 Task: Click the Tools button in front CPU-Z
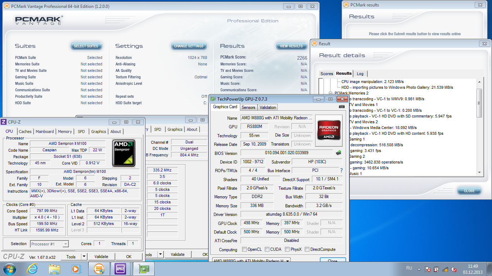pyautogui.click(x=71, y=257)
